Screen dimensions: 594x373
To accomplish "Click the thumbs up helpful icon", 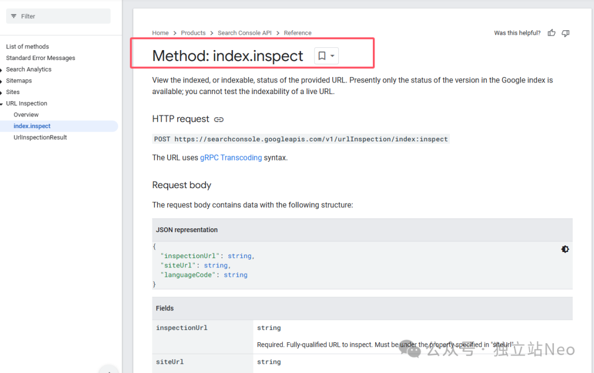I will click(x=552, y=33).
